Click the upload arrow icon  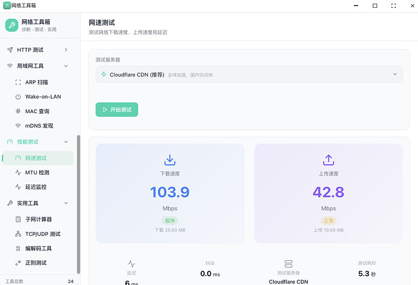(328, 160)
